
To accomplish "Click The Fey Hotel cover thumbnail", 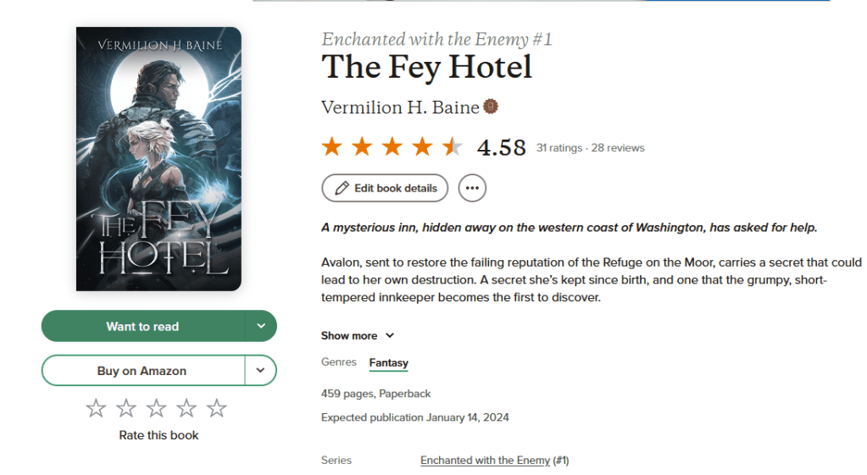I will point(158,159).
